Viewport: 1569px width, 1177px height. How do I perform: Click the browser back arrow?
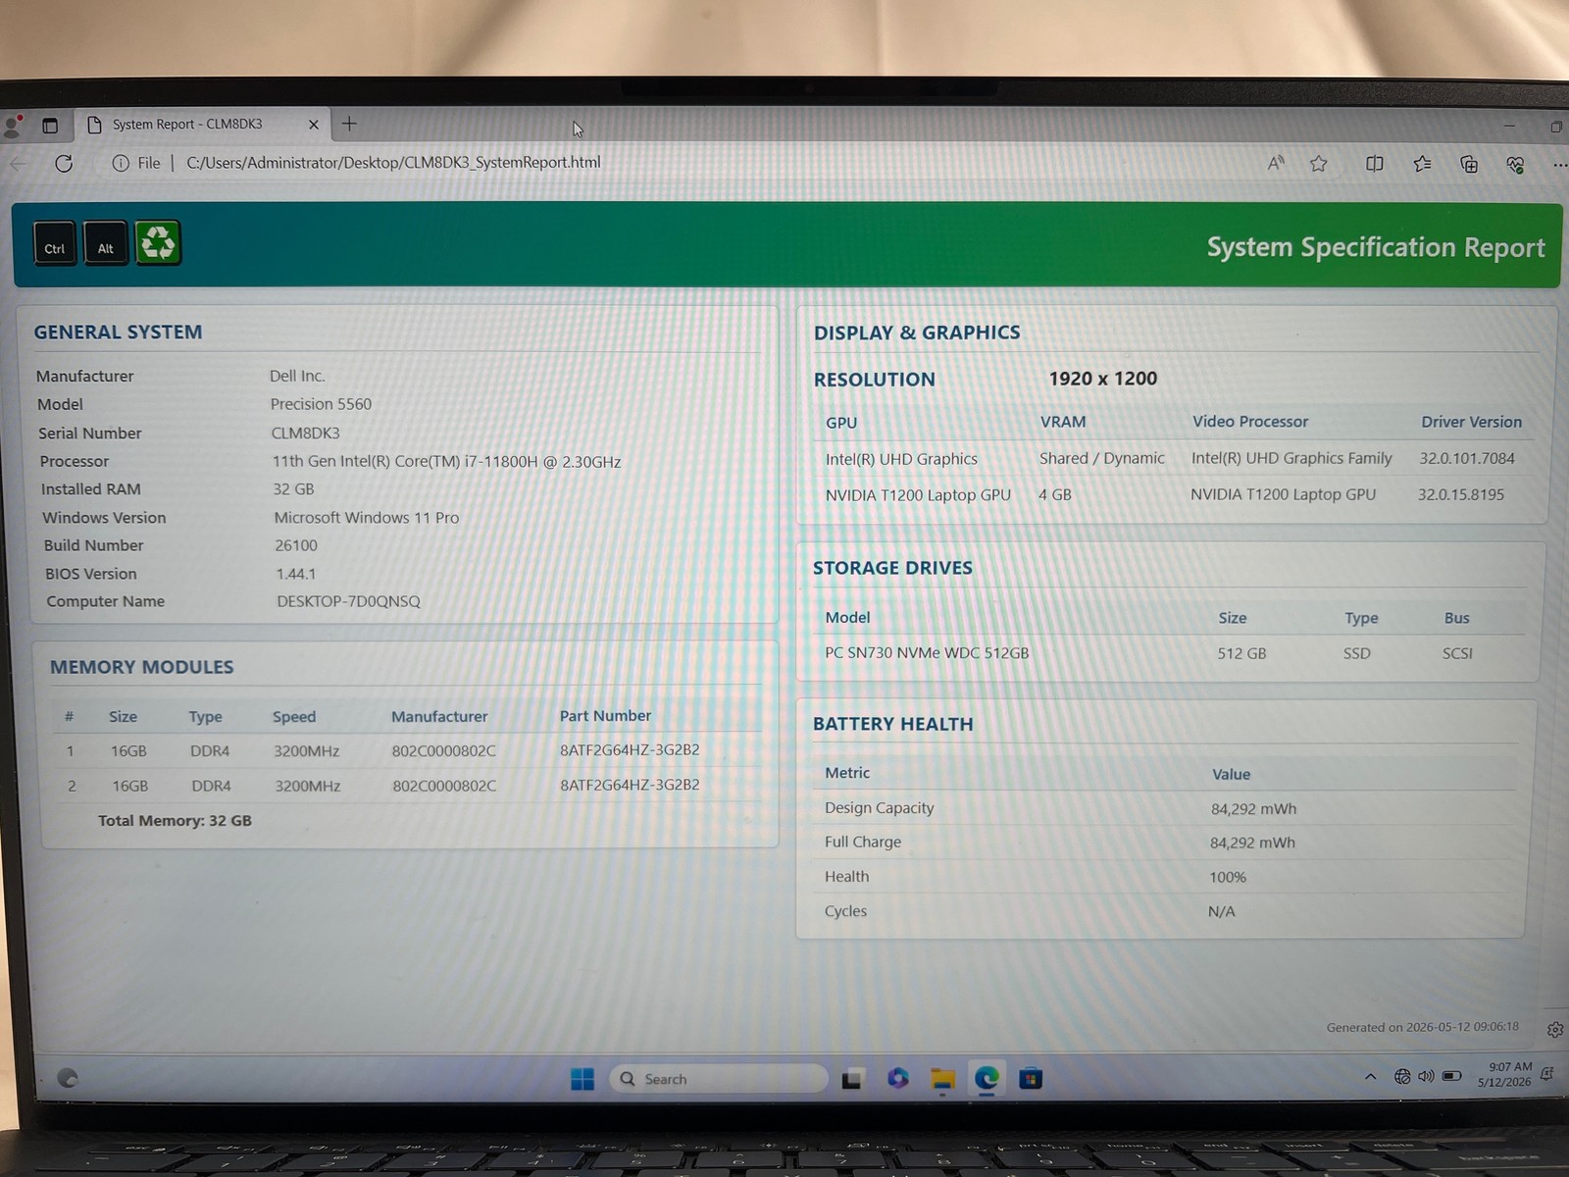point(18,163)
